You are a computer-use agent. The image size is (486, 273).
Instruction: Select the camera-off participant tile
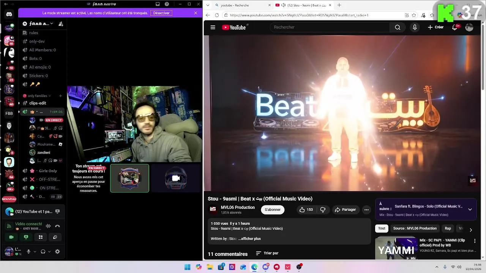[175, 178]
